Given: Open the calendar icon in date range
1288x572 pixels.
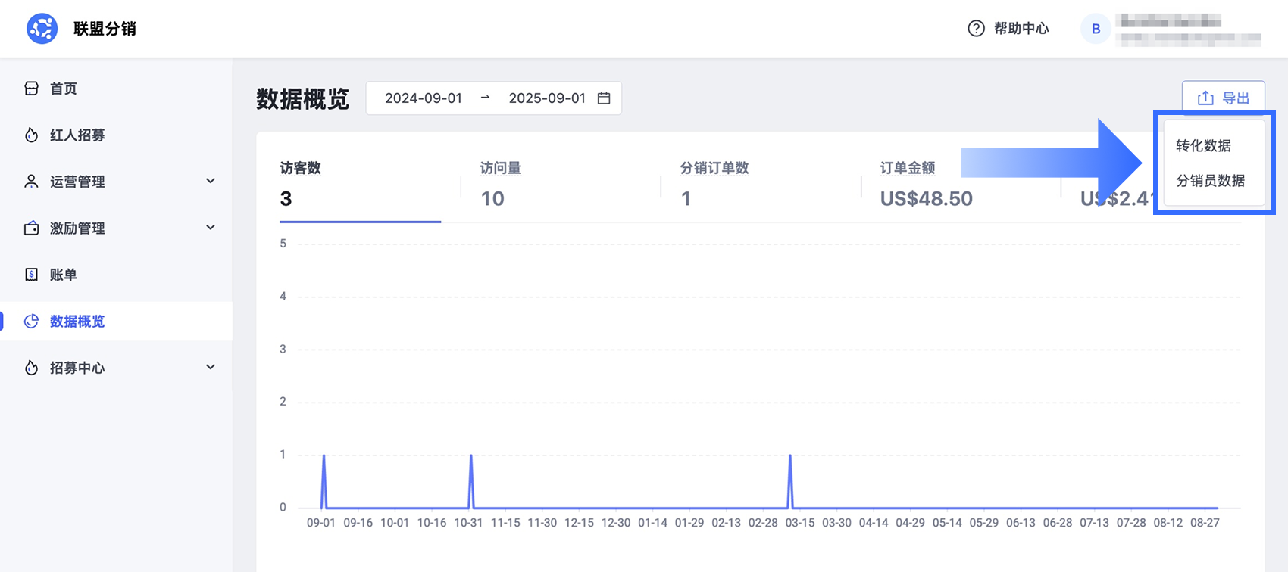Looking at the screenshot, I should (x=604, y=98).
